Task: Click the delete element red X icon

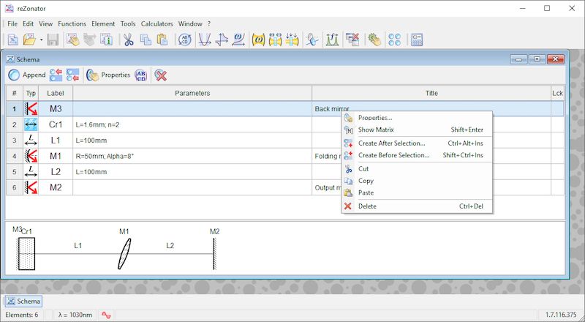Action: click(161, 75)
